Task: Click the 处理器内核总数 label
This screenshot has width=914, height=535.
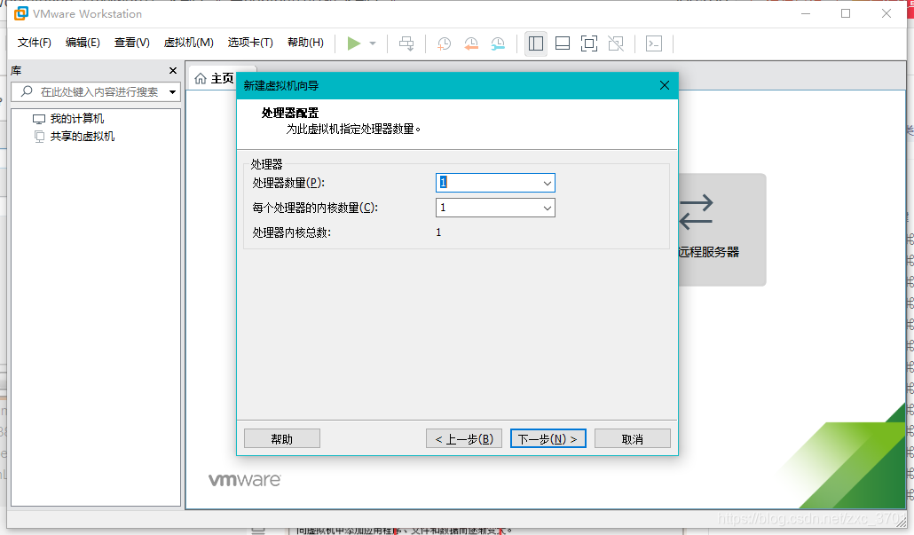Action: point(291,232)
